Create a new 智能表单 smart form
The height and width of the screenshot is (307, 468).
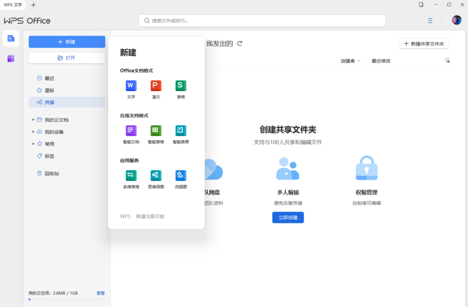pos(181,131)
